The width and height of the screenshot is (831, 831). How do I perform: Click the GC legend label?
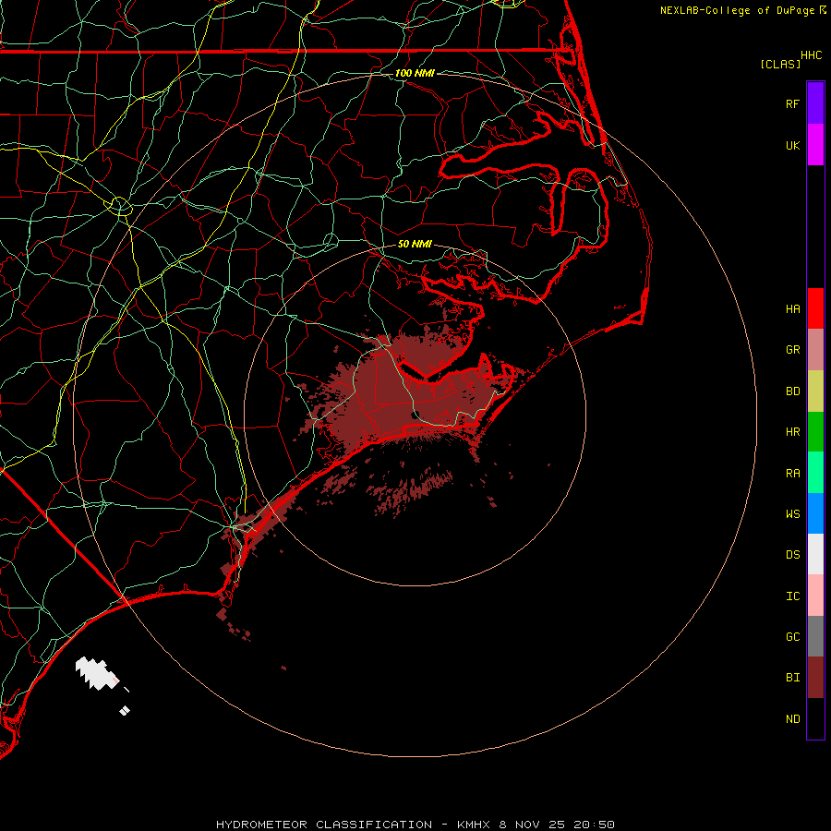[x=793, y=637]
